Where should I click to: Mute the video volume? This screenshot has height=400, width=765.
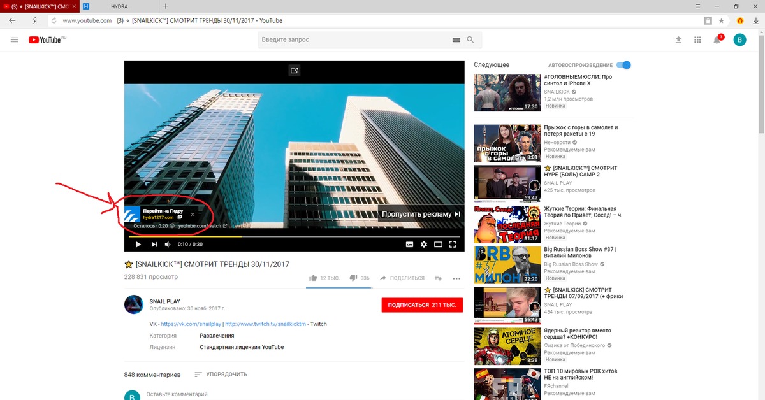tap(168, 245)
